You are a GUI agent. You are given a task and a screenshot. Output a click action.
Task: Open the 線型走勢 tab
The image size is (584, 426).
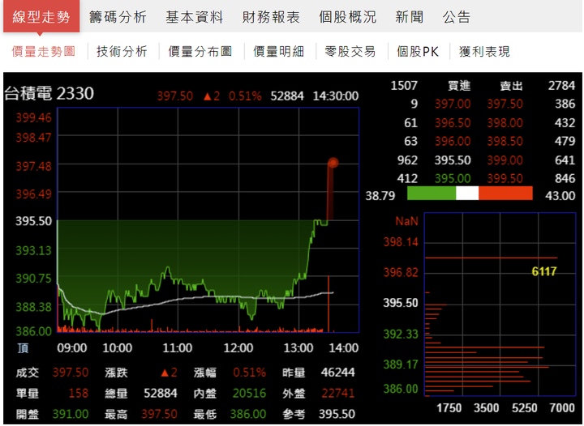click(x=41, y=16)
